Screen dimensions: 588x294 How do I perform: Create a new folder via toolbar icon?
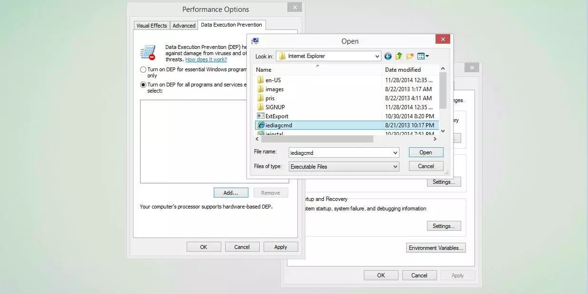(x=410, y=57)
